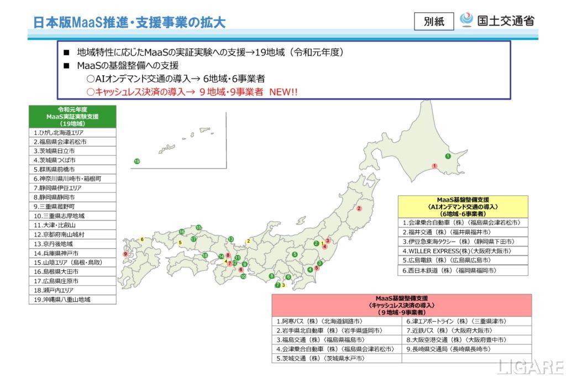Select pink marker 1 on Hokkaido
The width and height of the screenshot is (566, 377).
pyautogui.click(x=435, y=166)
